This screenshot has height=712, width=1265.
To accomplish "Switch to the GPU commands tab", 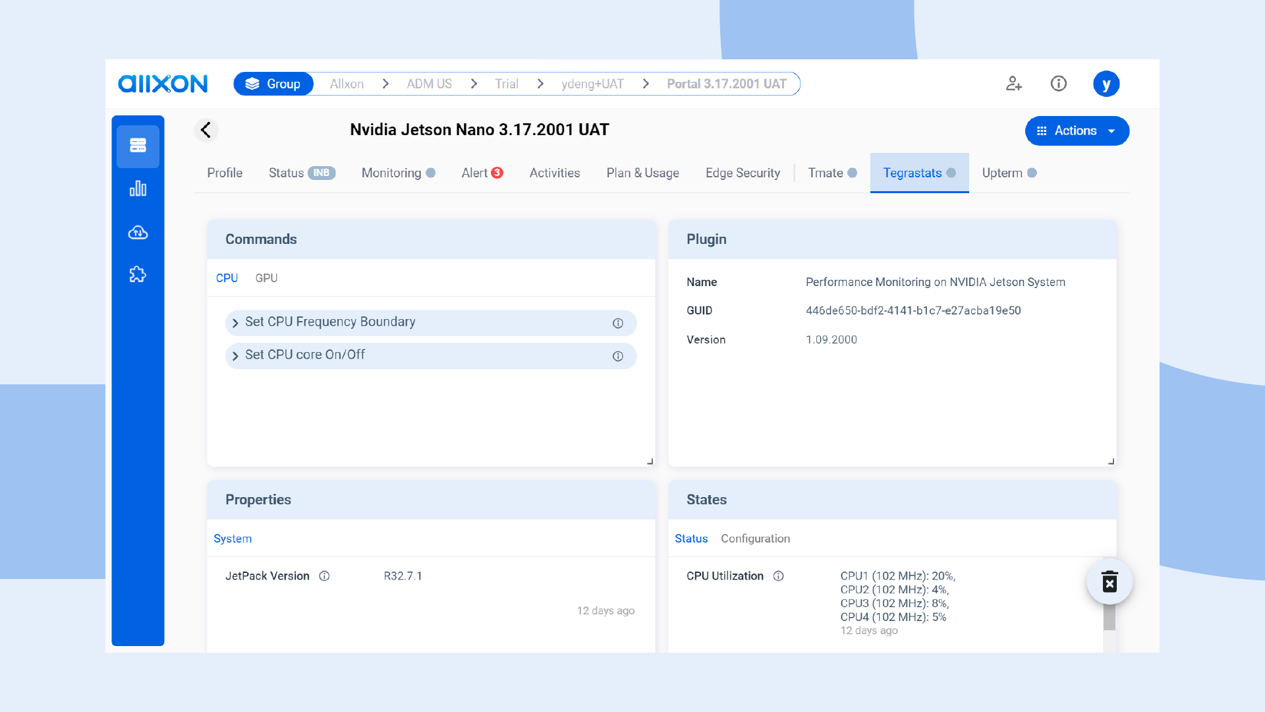I will point(266,278).
